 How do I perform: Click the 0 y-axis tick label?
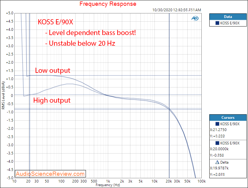tap(12, 95)
